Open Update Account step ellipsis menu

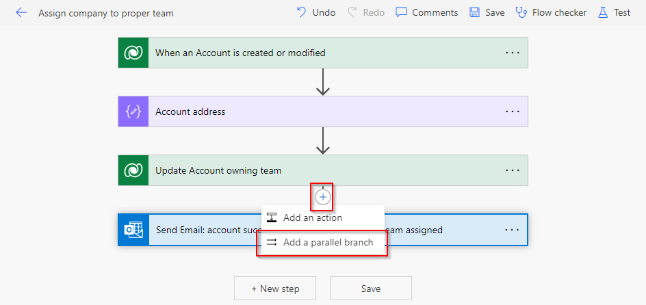point(512,170)
